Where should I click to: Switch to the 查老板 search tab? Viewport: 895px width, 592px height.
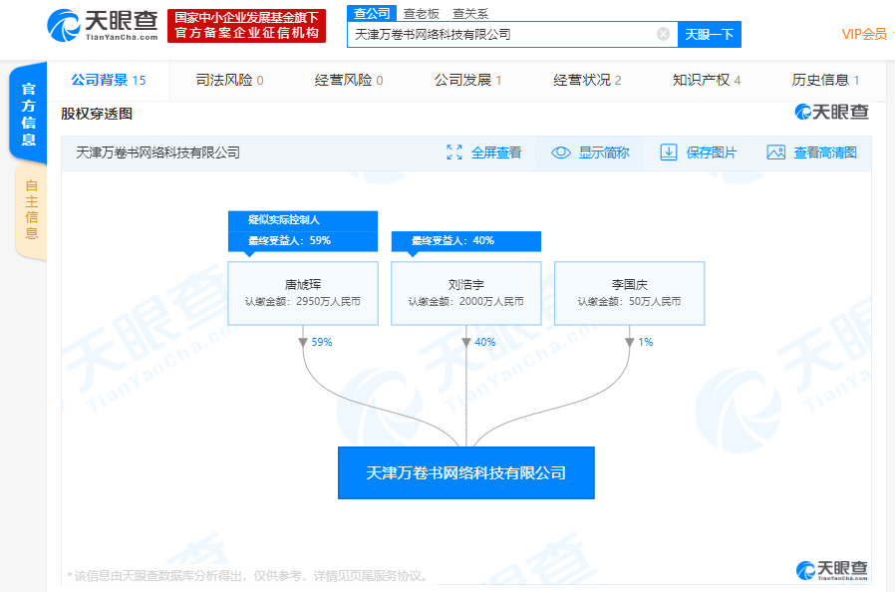(x=422, y=14)
